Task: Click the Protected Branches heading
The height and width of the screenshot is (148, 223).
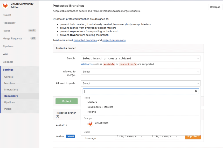Action: (68, 6)
